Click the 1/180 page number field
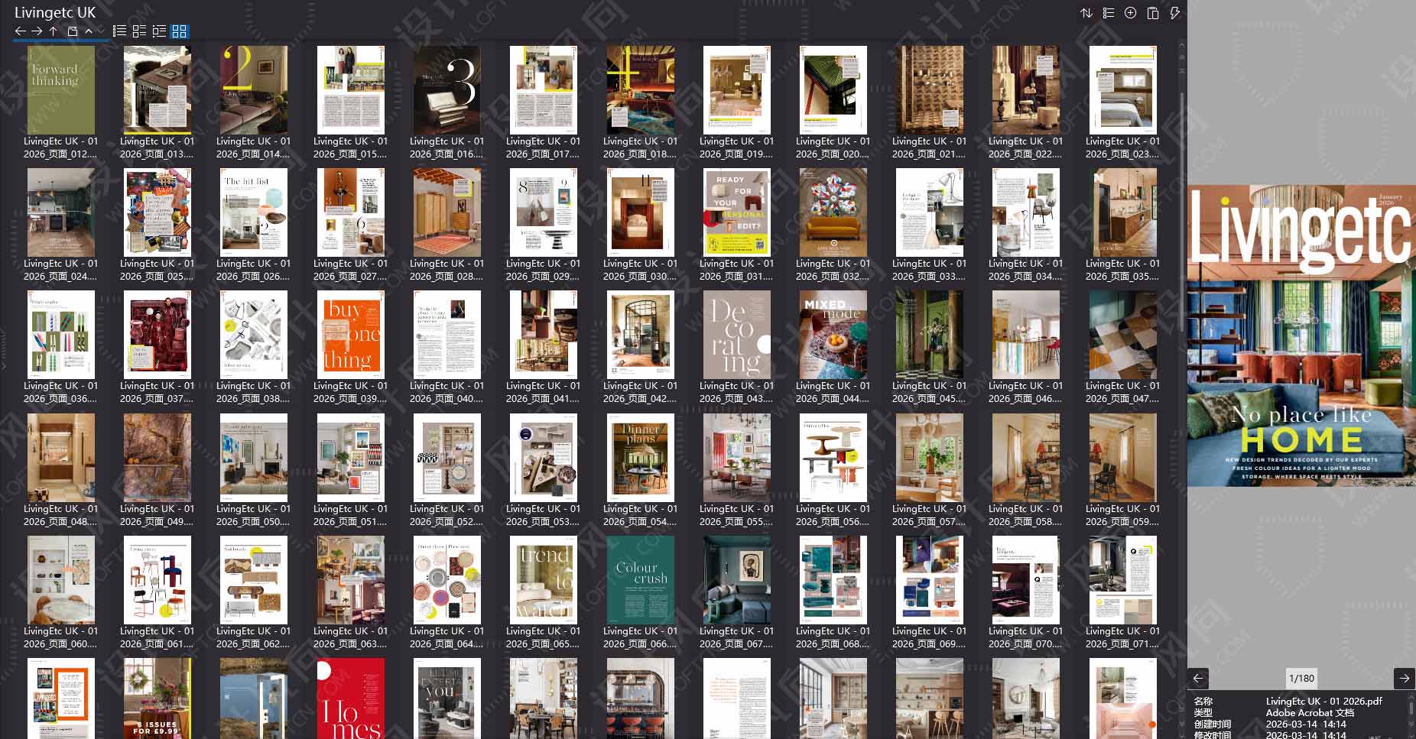The height and width of the screenshot is (739, 1416). coord(1301,678)
